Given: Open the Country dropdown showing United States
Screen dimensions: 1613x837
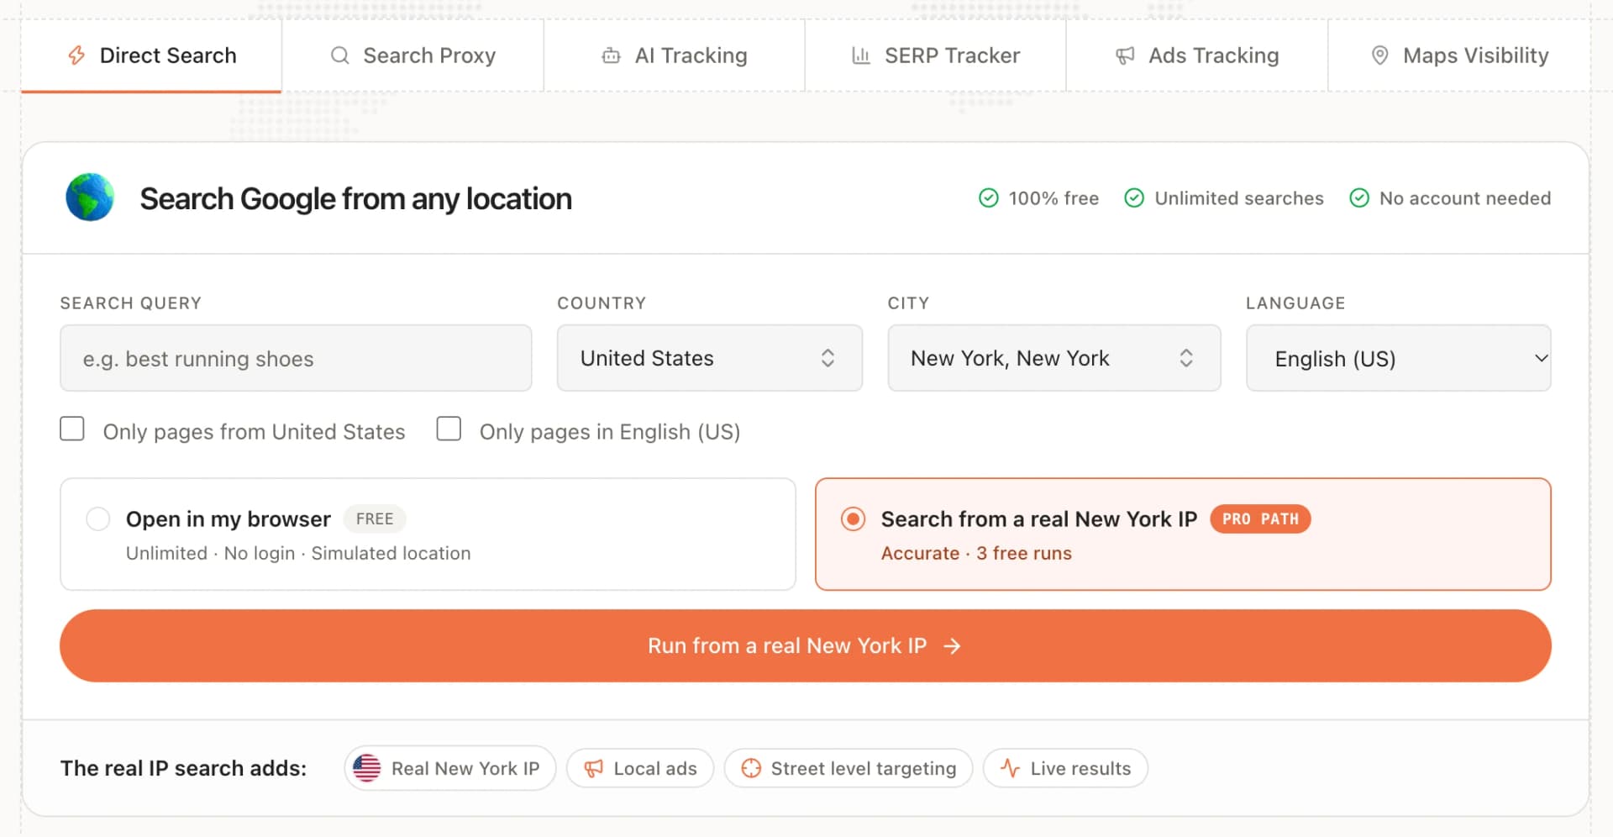Looking at the screenshot, I should coord(710,358).
